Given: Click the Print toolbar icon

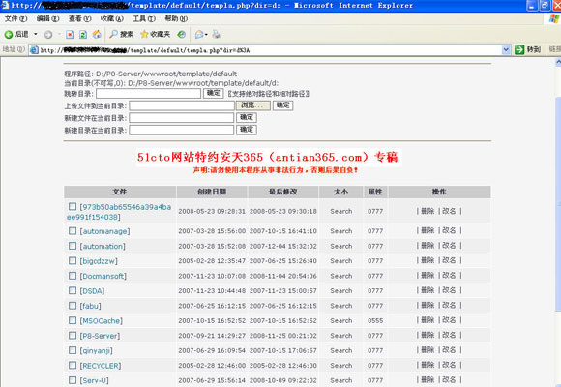Looking at the screenshot, I should point(216,35).
